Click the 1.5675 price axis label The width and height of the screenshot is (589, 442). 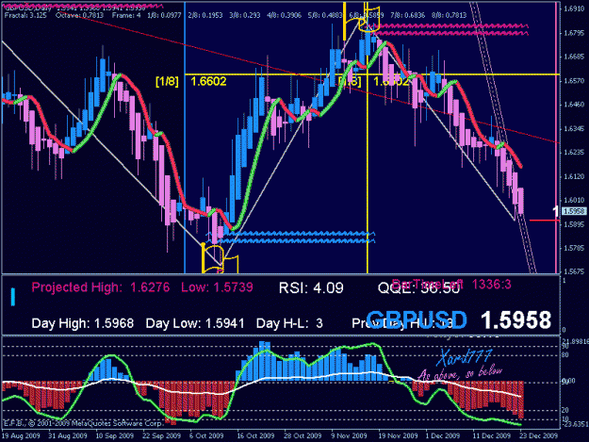coord(574,270)
